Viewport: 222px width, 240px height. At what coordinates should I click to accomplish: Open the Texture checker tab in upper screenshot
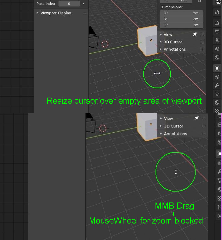217,111
